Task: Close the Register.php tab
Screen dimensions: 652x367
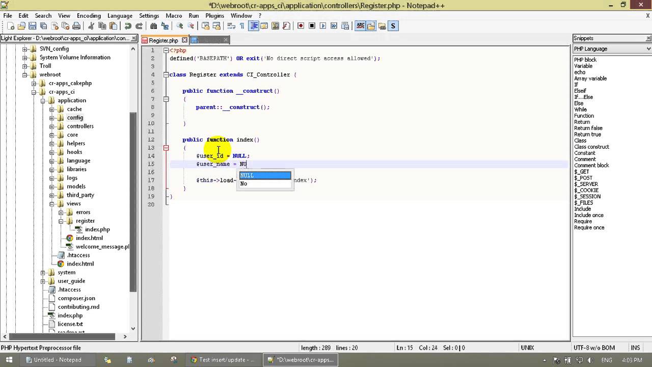Action: [x=184, y=40]
